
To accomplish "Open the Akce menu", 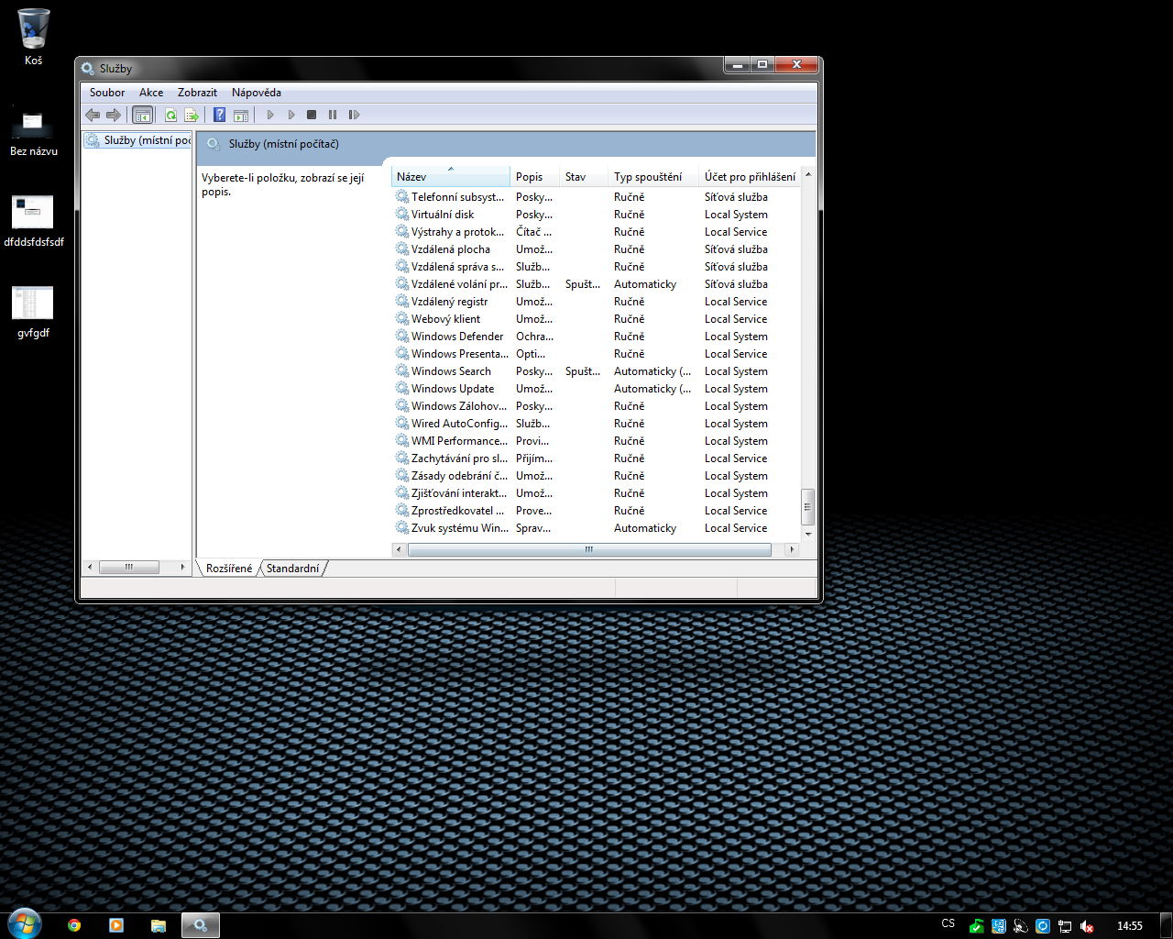I will pos(151,93).
